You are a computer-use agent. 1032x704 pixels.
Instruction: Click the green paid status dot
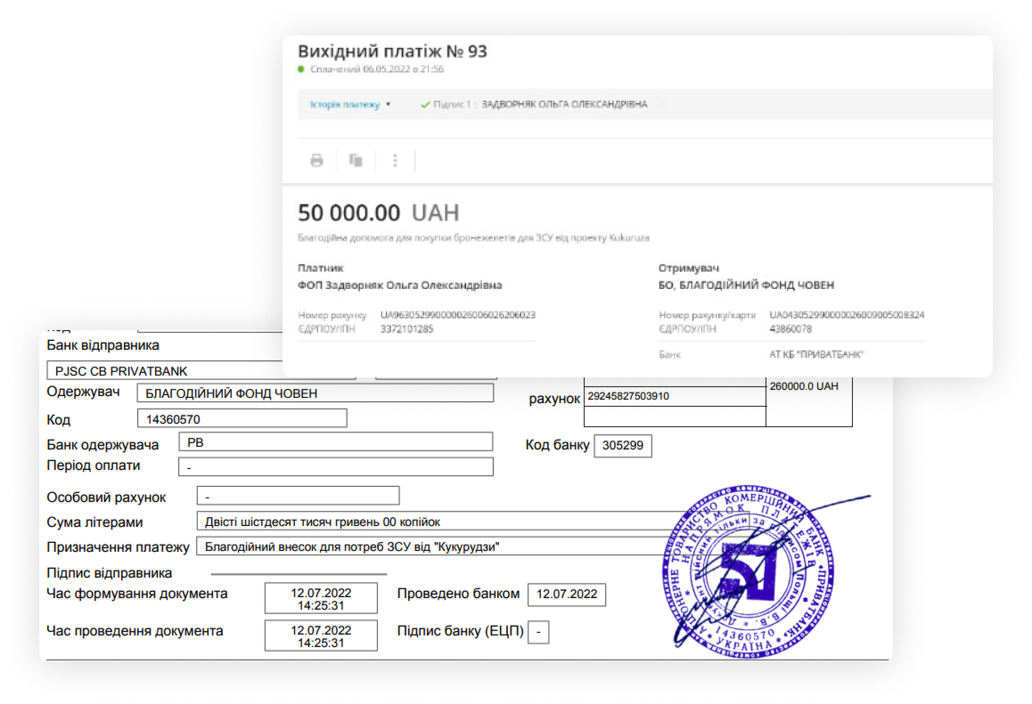coord(301,69)
